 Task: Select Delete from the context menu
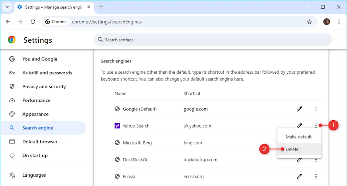(x=292, y=149)
